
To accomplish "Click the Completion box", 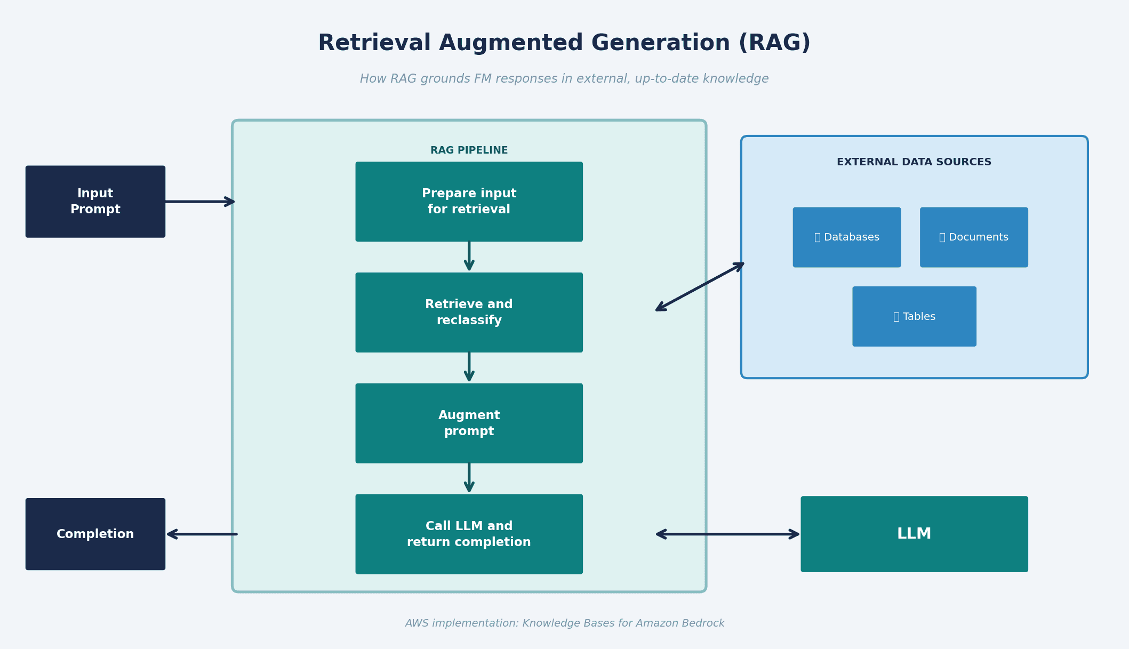I will point(95,534).
